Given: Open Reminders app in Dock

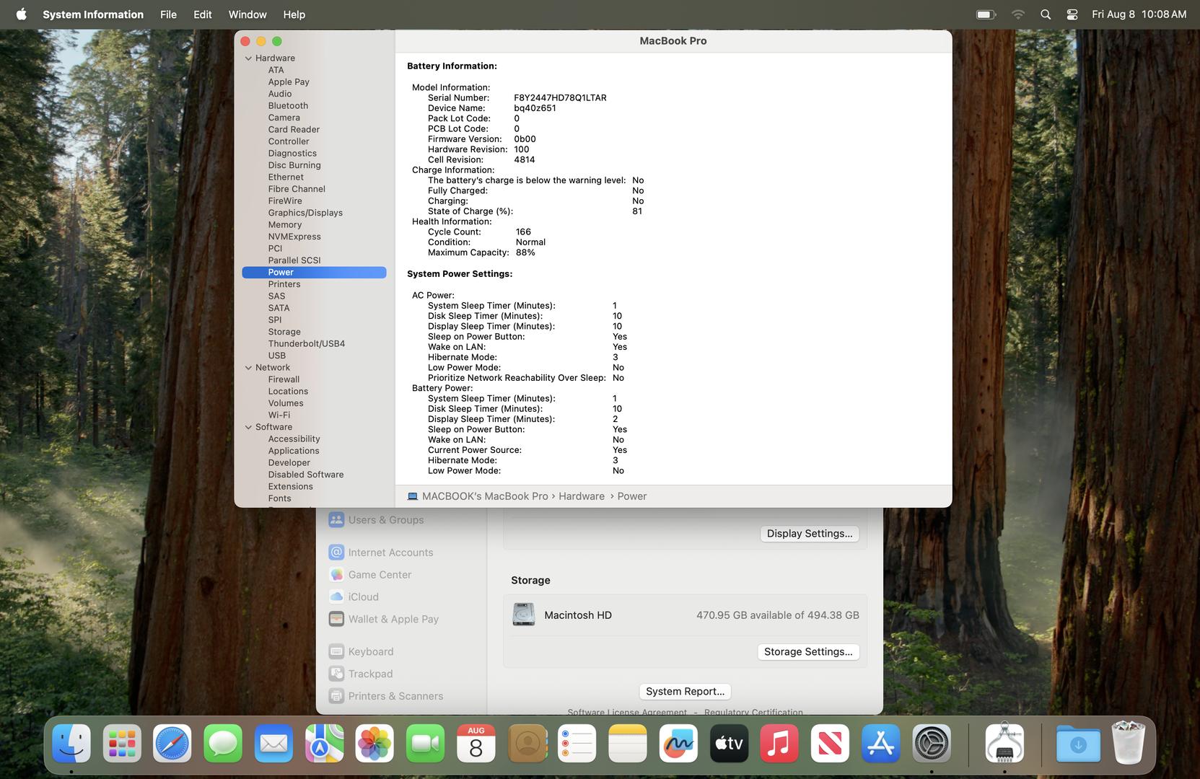Looking at the screenshot, I should pyautogui.click(x=577, y=743).
